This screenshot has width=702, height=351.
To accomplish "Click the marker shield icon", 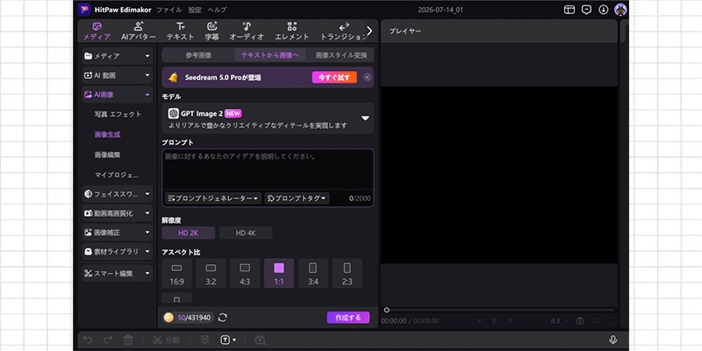I will point(205,340).
